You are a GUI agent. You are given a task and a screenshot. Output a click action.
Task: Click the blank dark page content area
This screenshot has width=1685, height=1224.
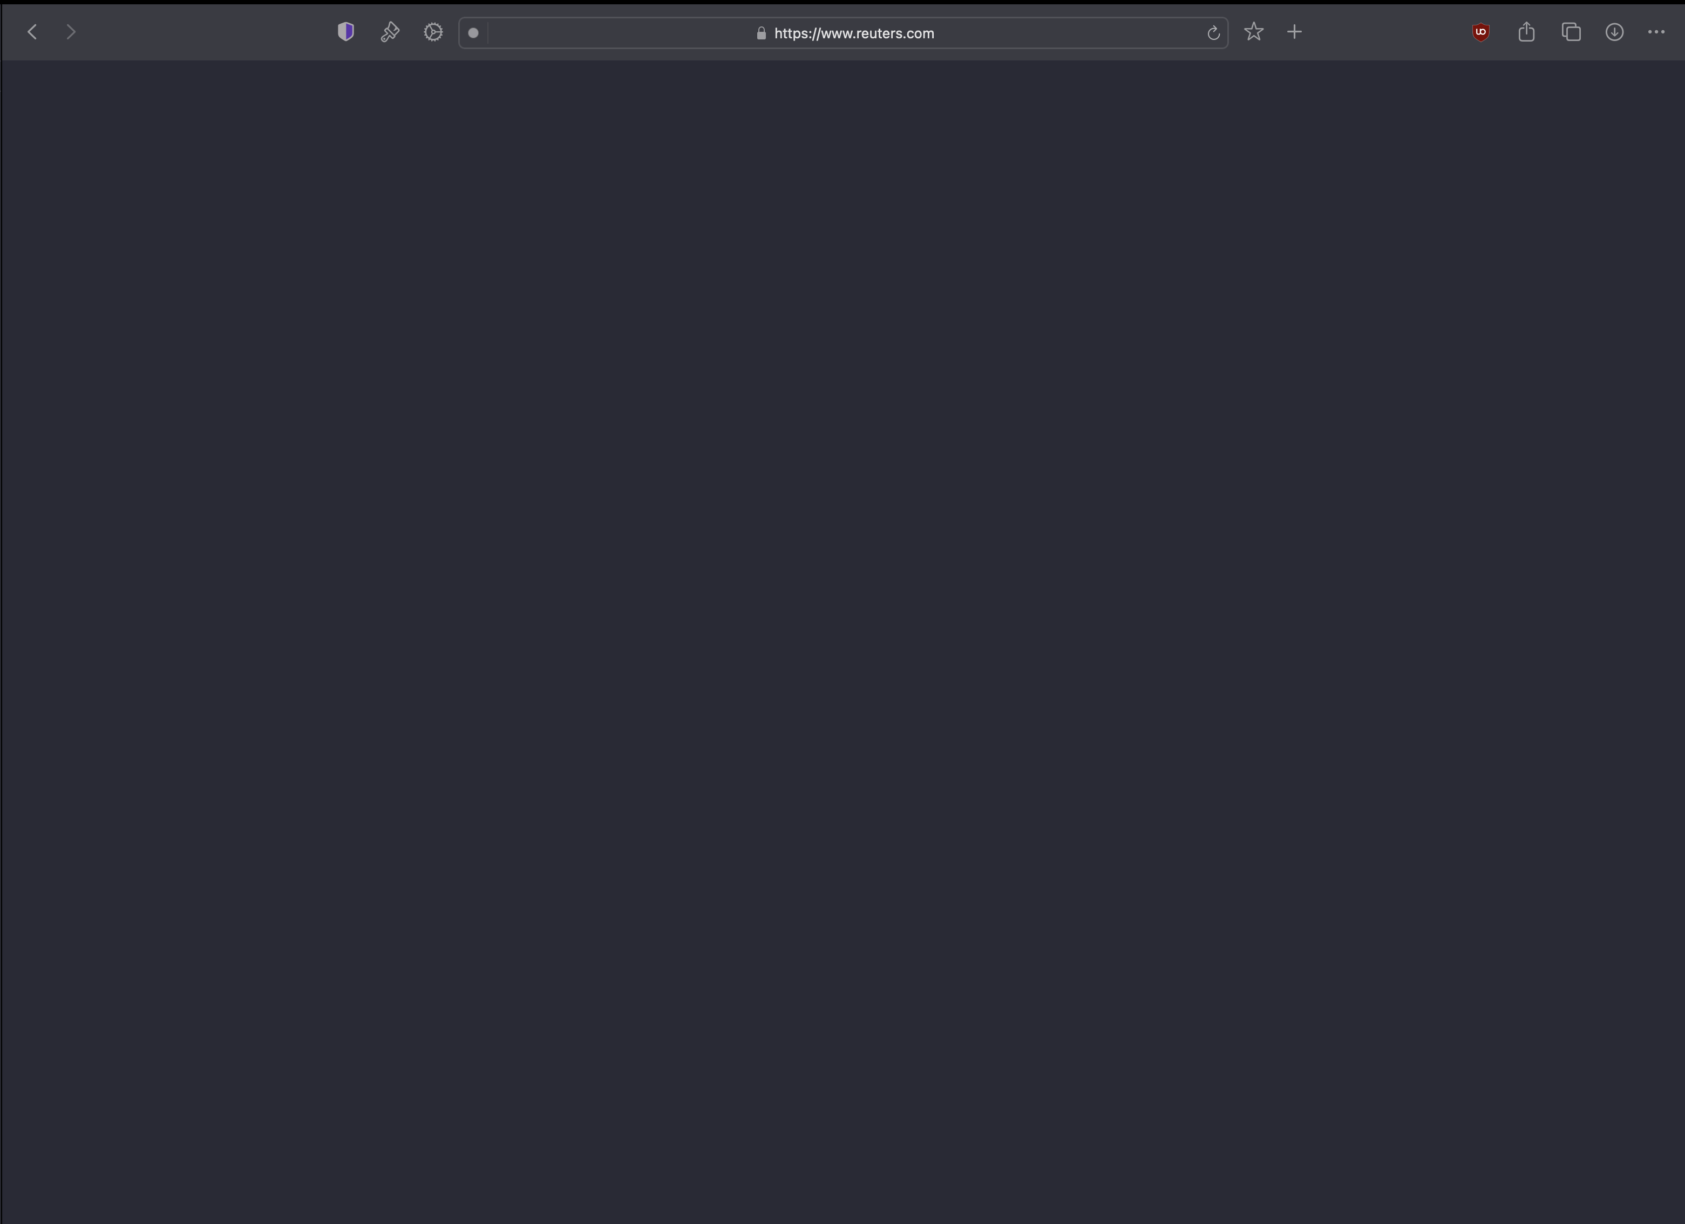tap(842, 639)
